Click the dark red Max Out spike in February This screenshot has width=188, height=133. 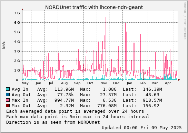pos(144,76)
